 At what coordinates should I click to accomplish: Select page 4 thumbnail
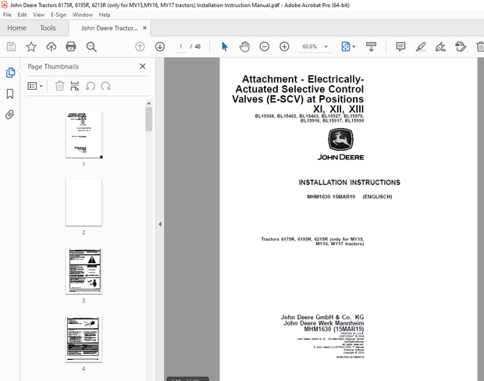pos(84,339)
